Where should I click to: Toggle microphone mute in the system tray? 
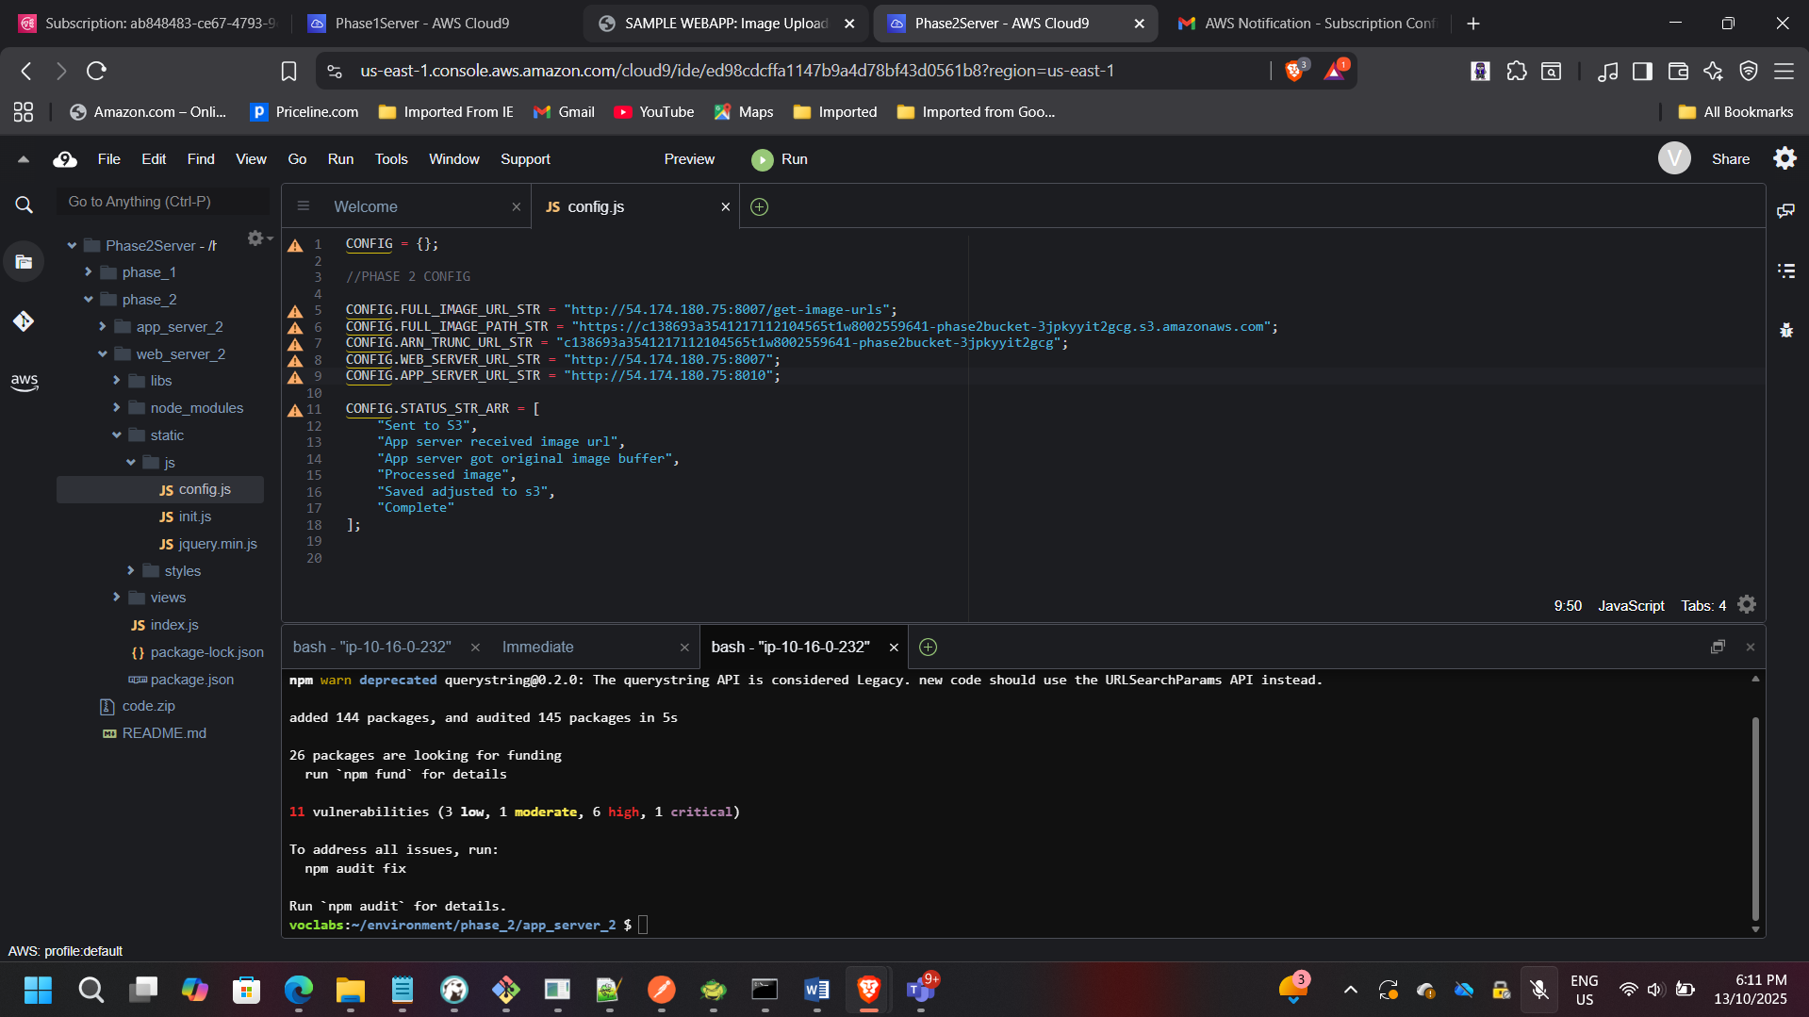coord(1539,991)
